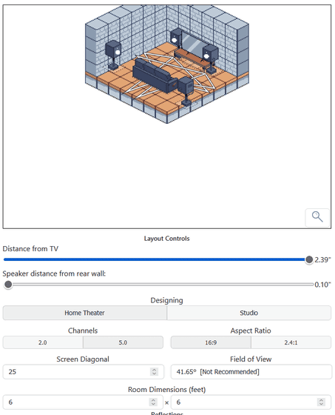Viewport: 335px width, 415px height.
Task: Click the magnifier zoom icon
Action: point(317,216)
